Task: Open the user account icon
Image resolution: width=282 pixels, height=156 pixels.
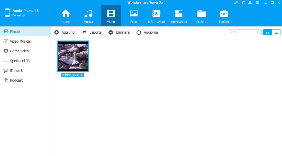Action: pyautogui.click(x=250, y=3)
